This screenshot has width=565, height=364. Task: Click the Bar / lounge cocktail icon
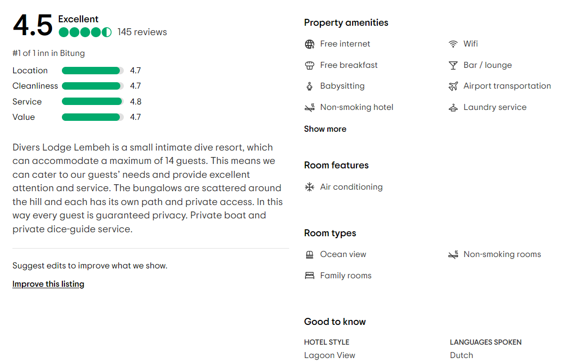click(453, 65)
